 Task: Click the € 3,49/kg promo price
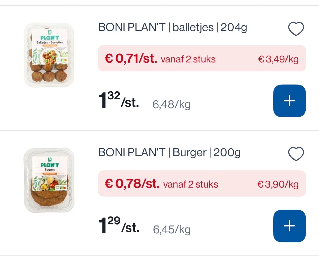(279, 59)
